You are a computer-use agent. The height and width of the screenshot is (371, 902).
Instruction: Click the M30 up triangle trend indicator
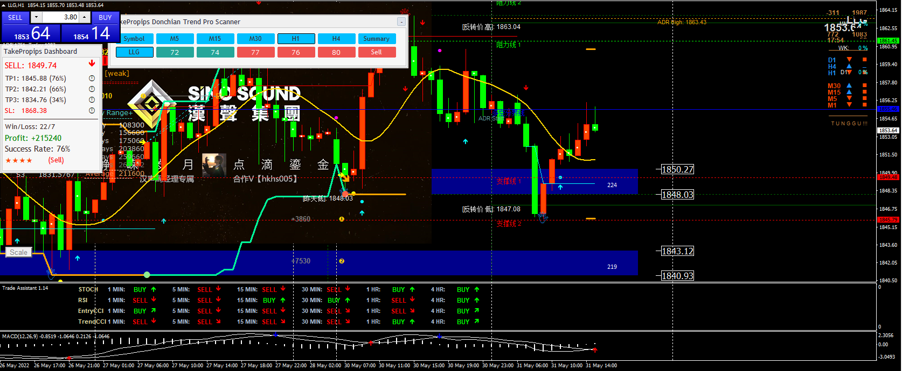tap(849, 85)
